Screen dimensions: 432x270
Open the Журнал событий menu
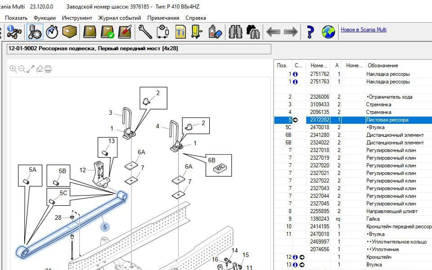(119, 18)
